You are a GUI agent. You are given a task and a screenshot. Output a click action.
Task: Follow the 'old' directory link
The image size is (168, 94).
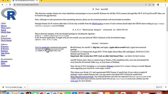(x=48, y=16)
